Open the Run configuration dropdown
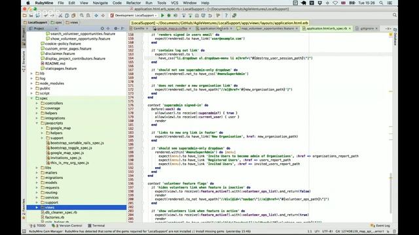The width and height of the screenshot is (419, 235). [x=134, y=16]
